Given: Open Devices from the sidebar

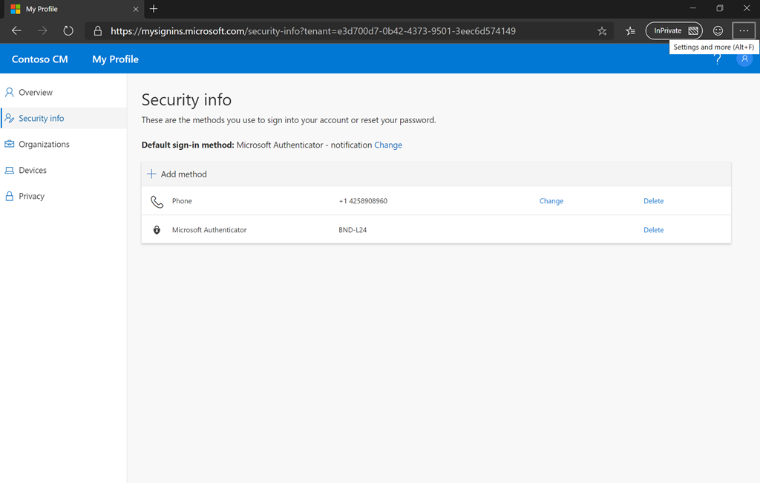Looking at the screenshot, I should [33, 171].
